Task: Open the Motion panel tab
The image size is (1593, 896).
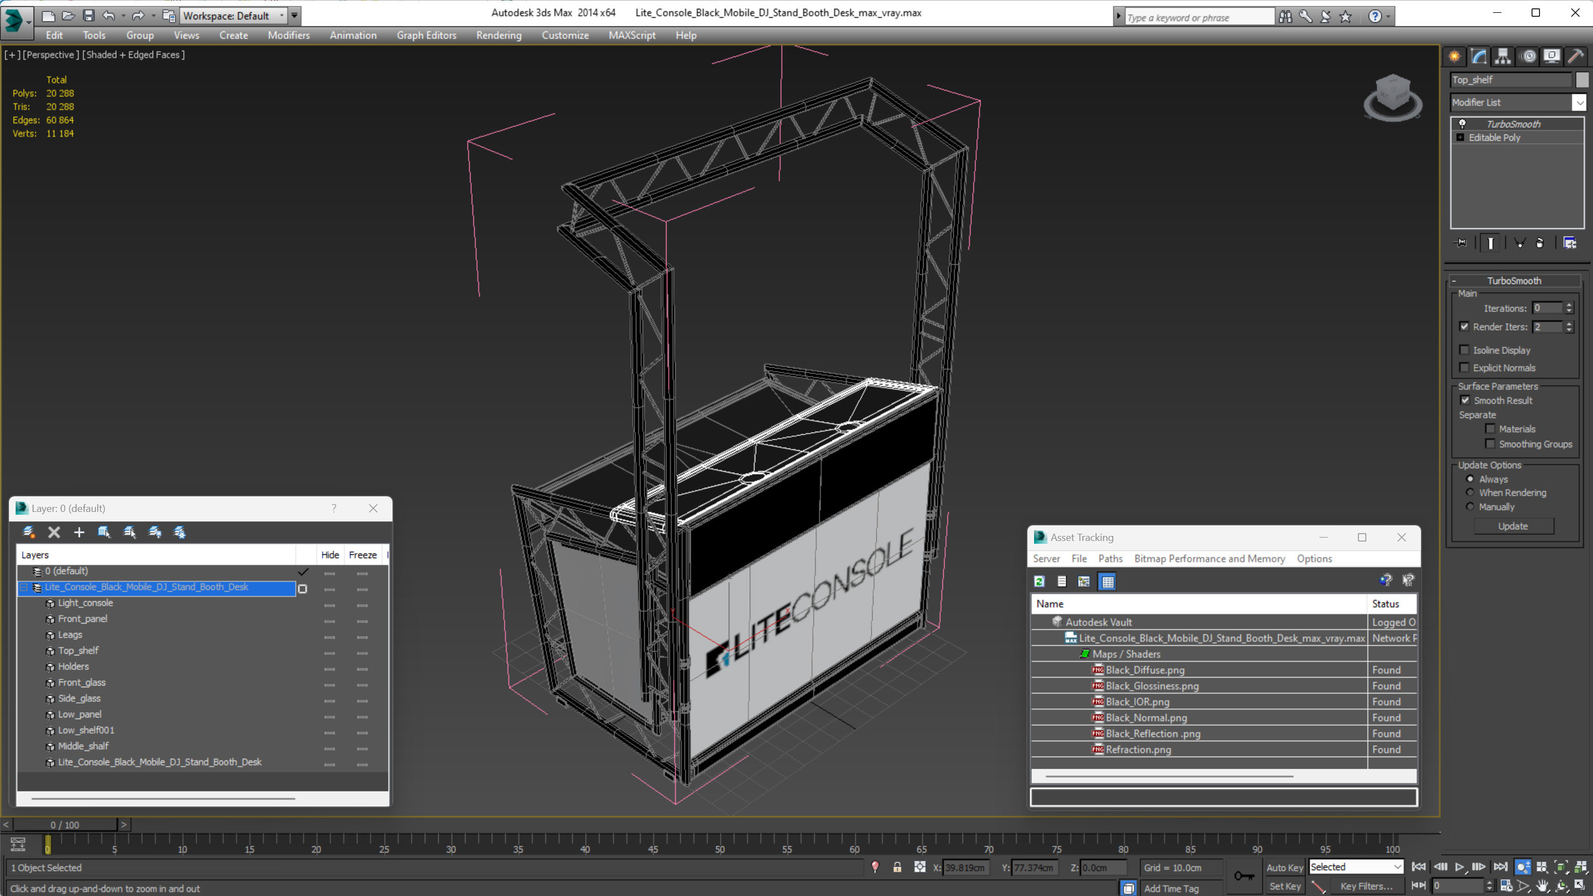Action: coord(1528,56)
